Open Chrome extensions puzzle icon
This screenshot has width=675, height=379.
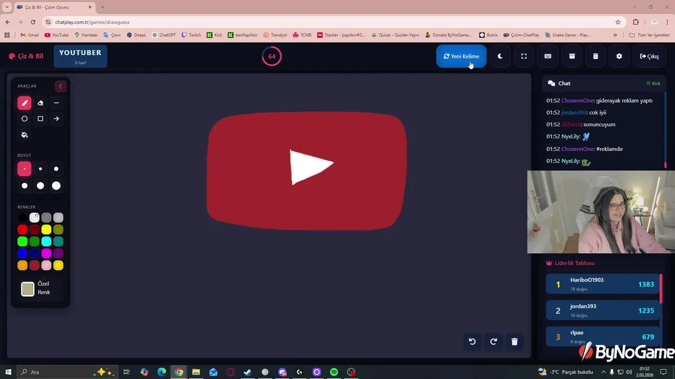click(x=635, y=22)
